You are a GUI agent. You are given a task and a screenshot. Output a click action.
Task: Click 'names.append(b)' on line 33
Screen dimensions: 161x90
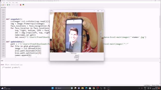click(x=23, y=55)
